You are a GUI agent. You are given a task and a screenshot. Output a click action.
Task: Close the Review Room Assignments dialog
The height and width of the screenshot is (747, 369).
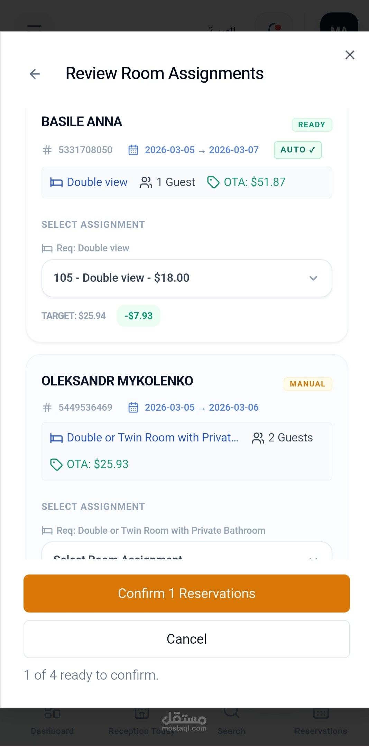coord(350,55)
